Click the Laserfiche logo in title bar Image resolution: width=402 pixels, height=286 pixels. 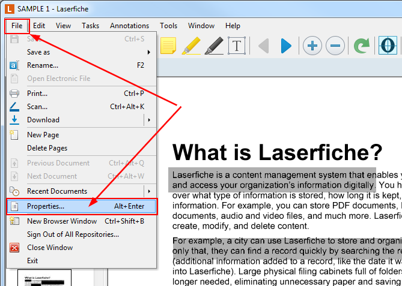[x=10, y=9]
